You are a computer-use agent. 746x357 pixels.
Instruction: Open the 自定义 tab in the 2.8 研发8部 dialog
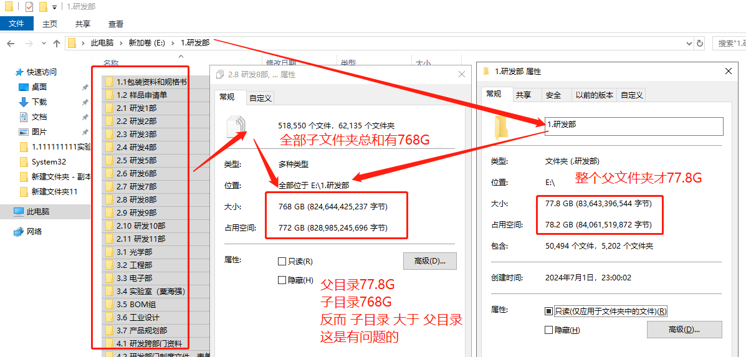[261, 98]
